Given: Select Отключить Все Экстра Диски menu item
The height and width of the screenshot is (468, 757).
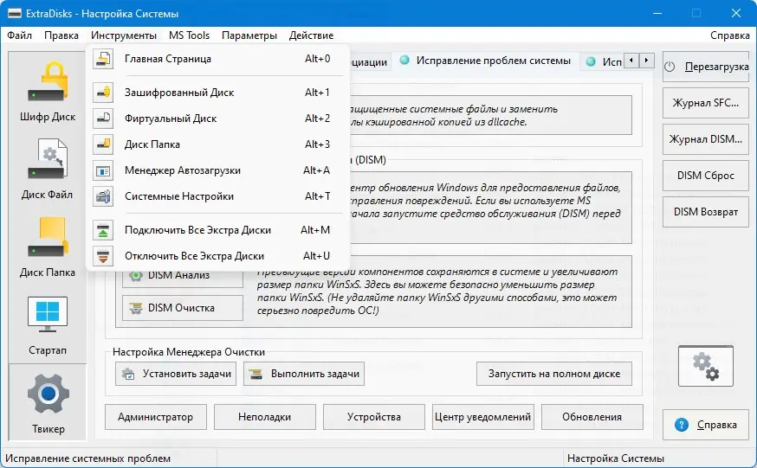Looking at the screenshot, I should pos(194,256).
